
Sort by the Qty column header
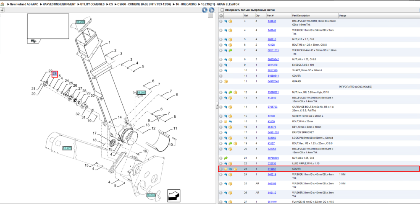click(257, 16)
